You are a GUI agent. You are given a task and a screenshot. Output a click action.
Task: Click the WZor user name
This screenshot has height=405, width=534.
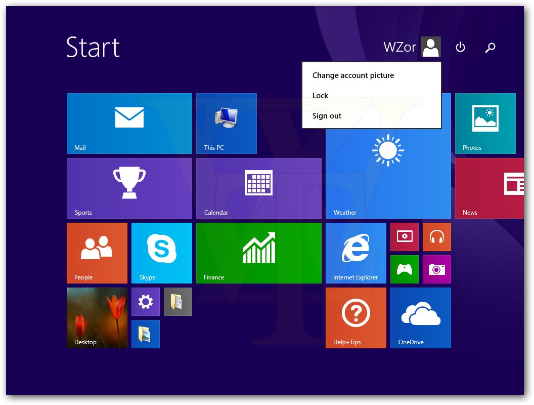pyautogui.click(x=400, y=47)
